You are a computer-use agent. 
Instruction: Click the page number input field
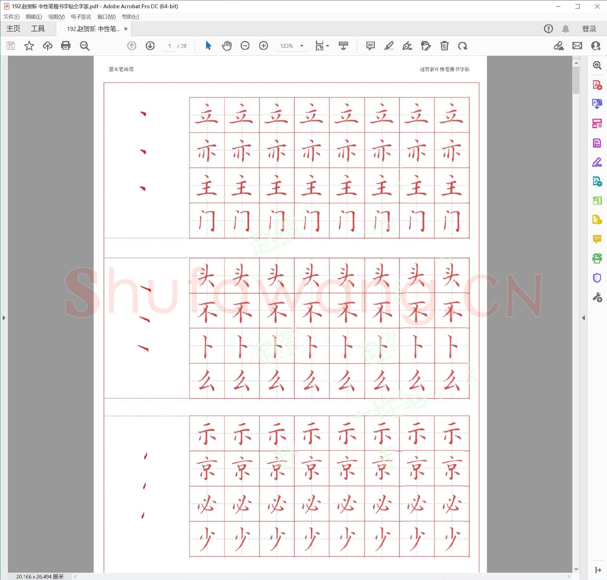[169, 46]
